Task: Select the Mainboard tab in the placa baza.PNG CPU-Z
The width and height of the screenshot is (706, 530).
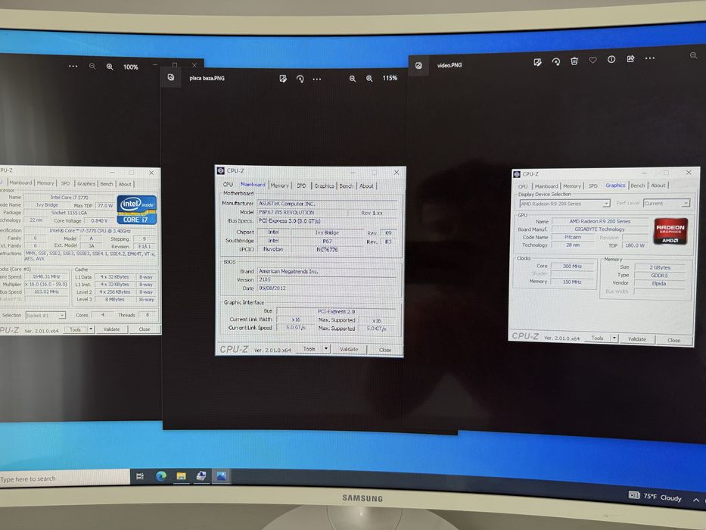Action: coord(253,185)
